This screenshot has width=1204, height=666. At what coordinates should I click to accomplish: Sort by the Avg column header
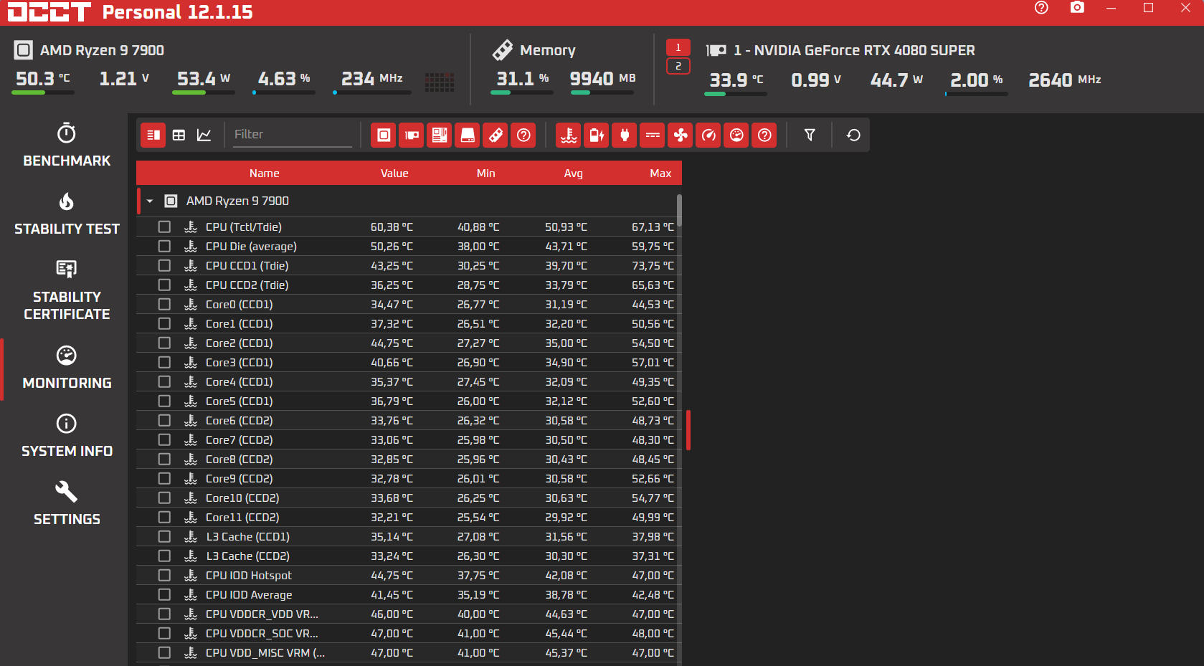(573, 173)
